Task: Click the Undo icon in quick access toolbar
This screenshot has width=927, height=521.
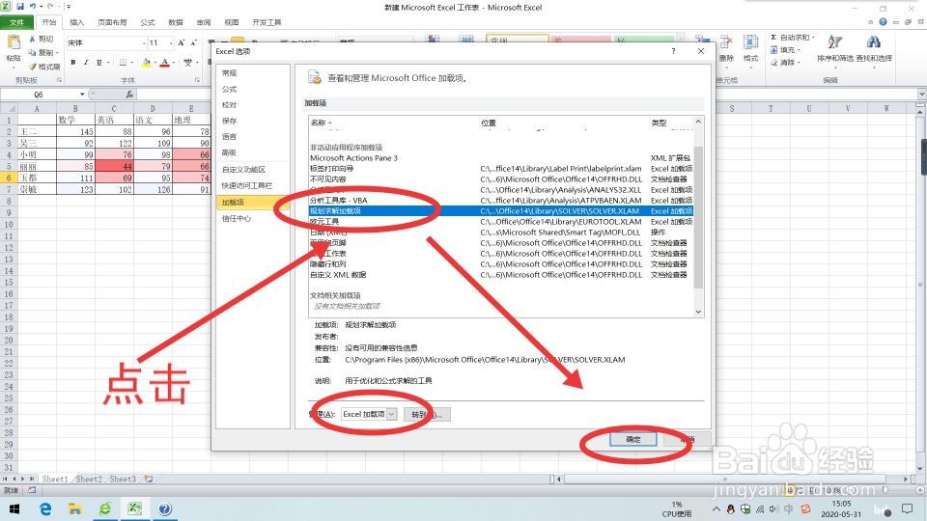Action: (x=33, y=7)
